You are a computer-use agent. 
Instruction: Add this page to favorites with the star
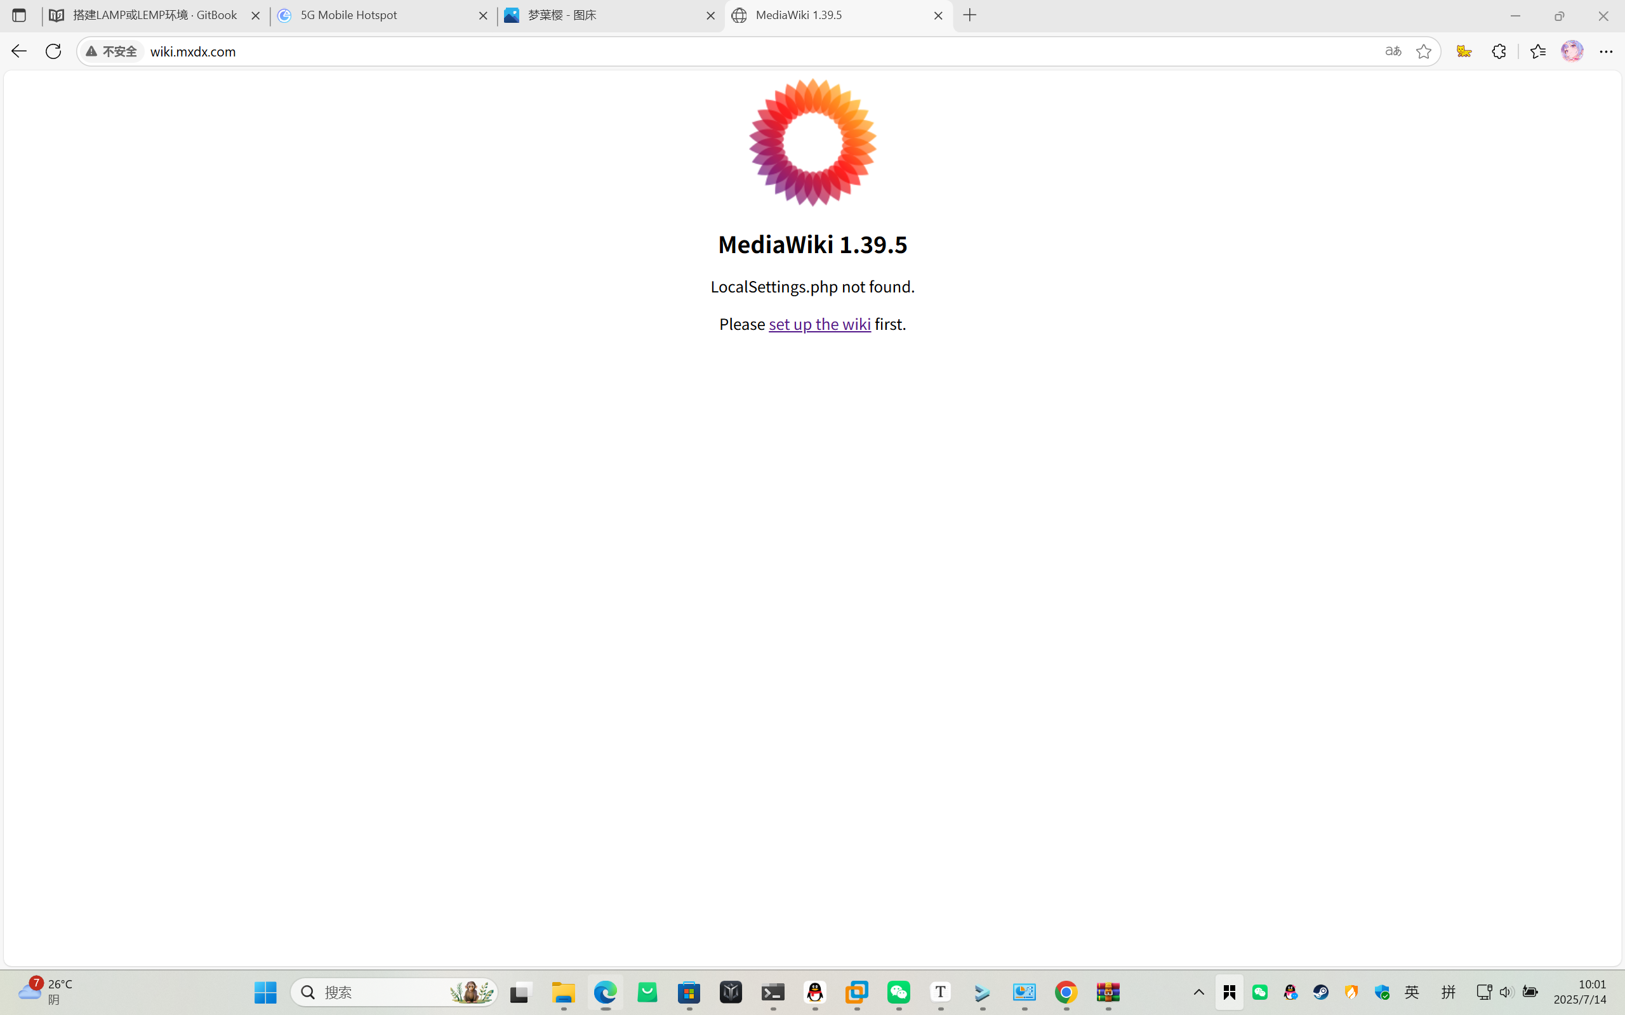pyautogui.click(x=1424, y=51)
